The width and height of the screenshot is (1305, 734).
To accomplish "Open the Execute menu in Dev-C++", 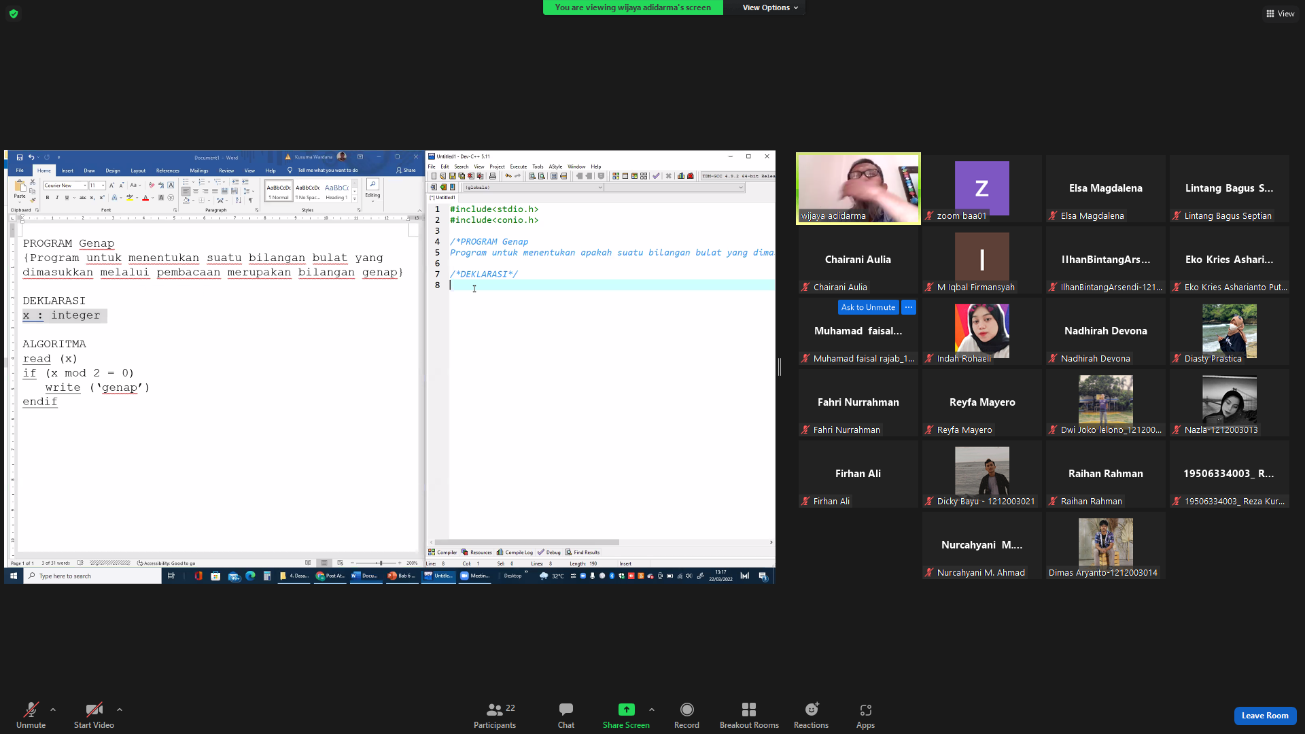I will 519,167.
